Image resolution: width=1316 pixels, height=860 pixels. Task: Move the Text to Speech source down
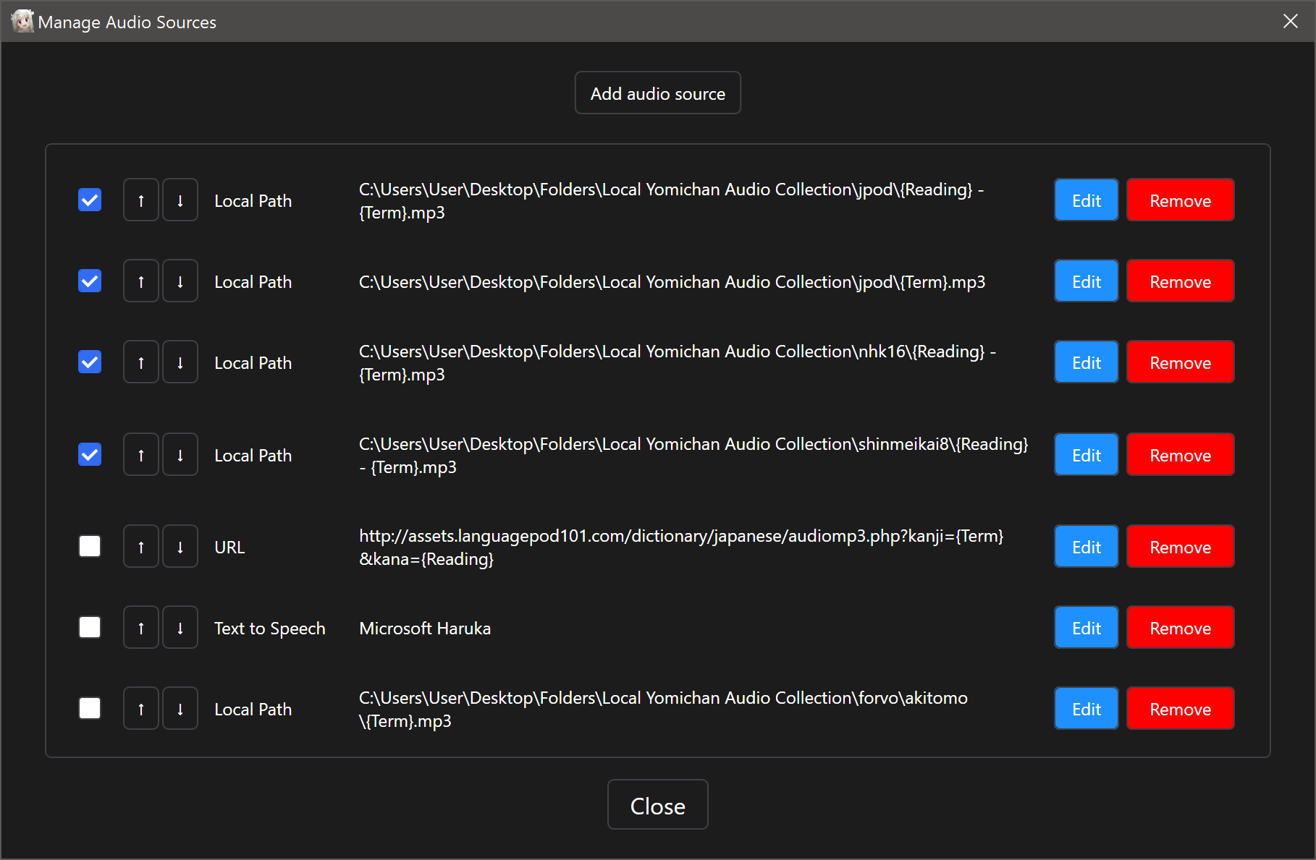180,628
